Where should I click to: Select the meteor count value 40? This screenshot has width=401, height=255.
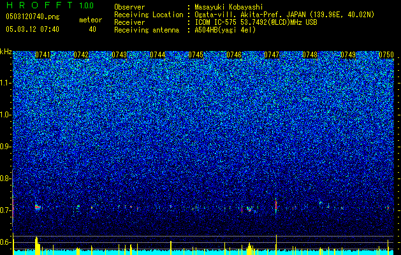(x=92, y=29)
